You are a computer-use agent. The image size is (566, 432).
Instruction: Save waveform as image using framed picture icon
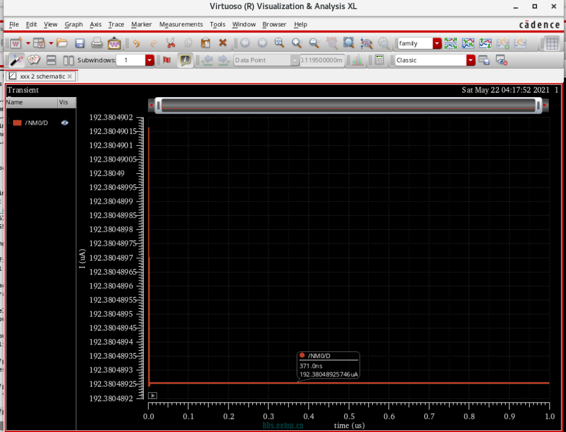click(114, 43)
